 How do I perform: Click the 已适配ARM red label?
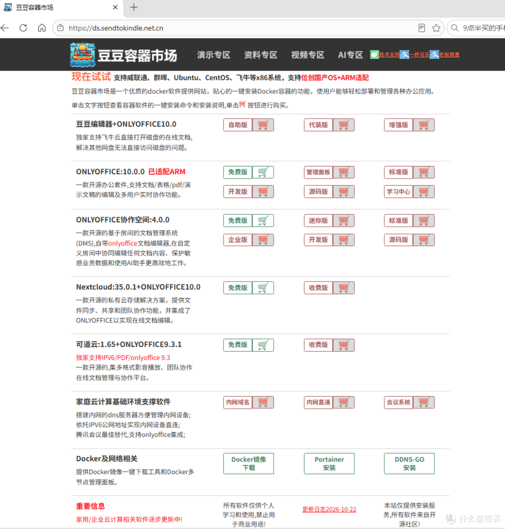point(166,172)
